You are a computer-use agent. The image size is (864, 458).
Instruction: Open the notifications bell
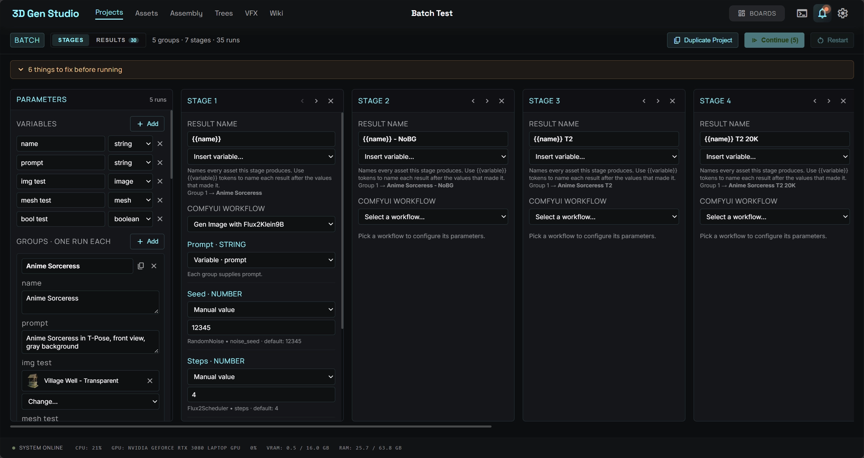tap(822, 13)
